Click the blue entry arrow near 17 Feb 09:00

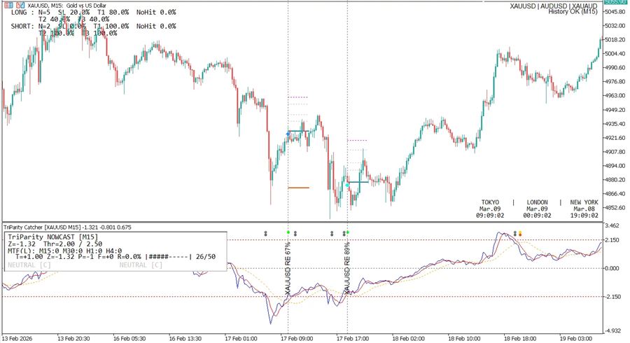coord(288,134)
